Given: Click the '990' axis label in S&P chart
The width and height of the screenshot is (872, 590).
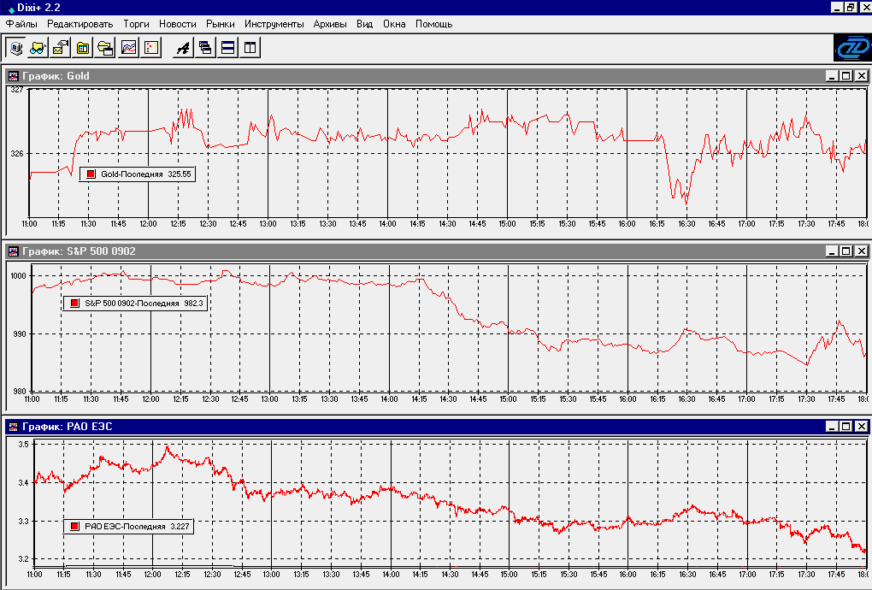Looking at the screenshot, I should coord(21,334).
